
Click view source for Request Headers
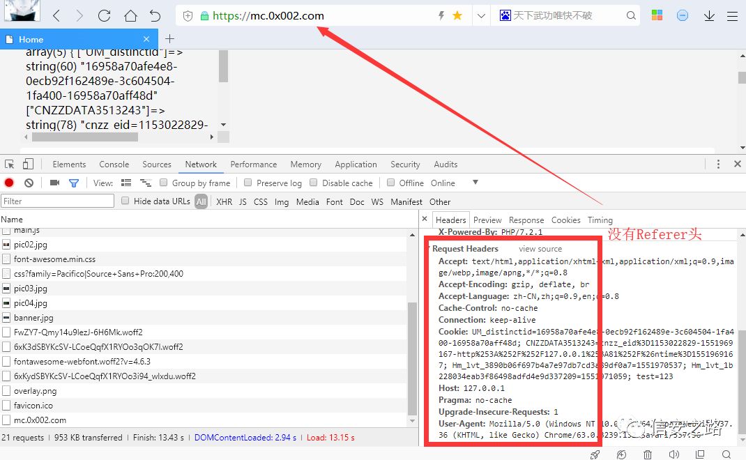(540, 249)
